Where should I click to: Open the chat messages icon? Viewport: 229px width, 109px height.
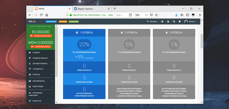[x=174, y=22]
